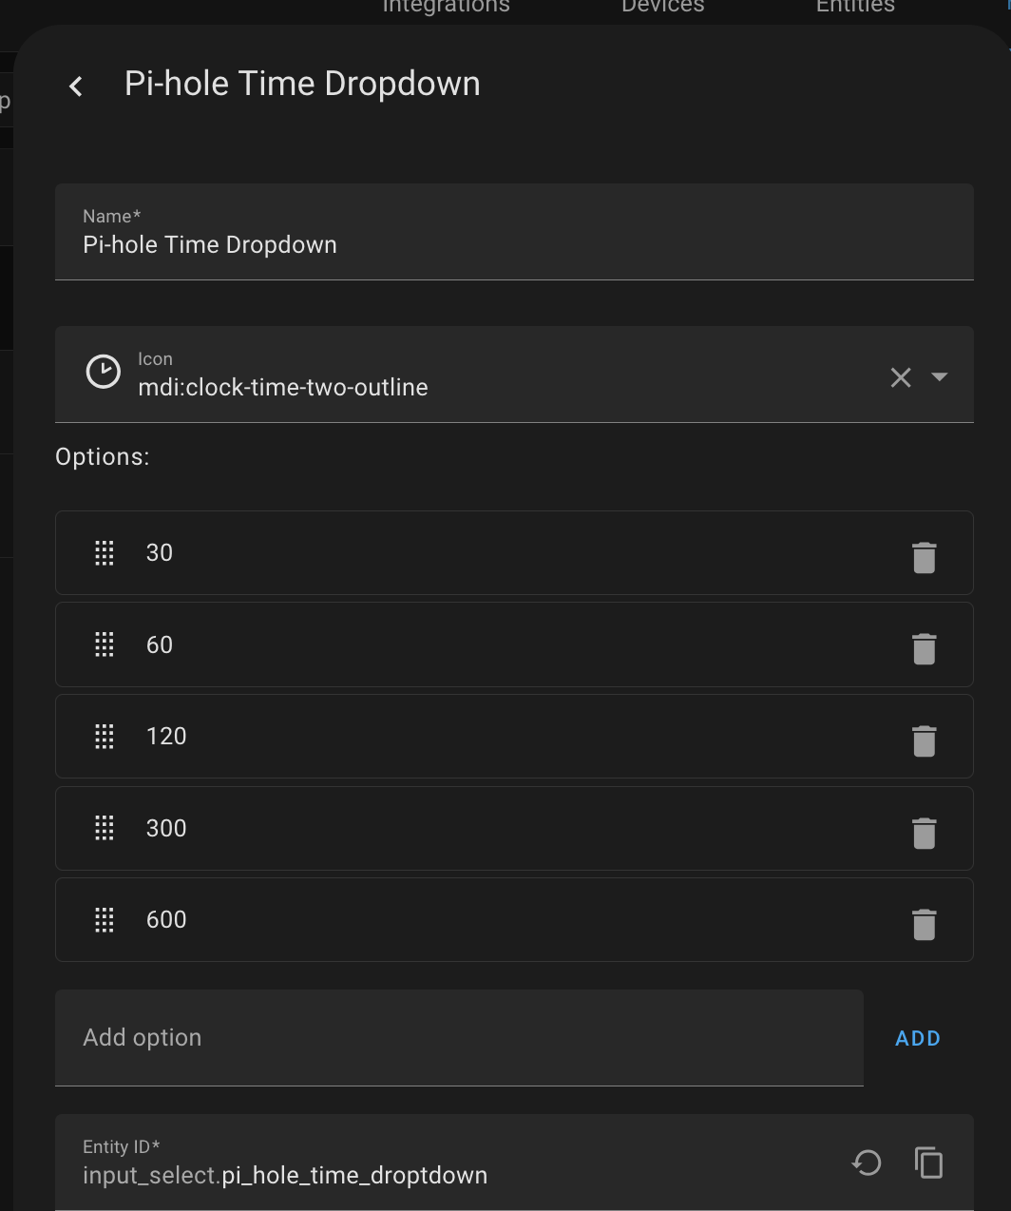
Task: Open the icon picker dropdown arrow
Action: 940,376
